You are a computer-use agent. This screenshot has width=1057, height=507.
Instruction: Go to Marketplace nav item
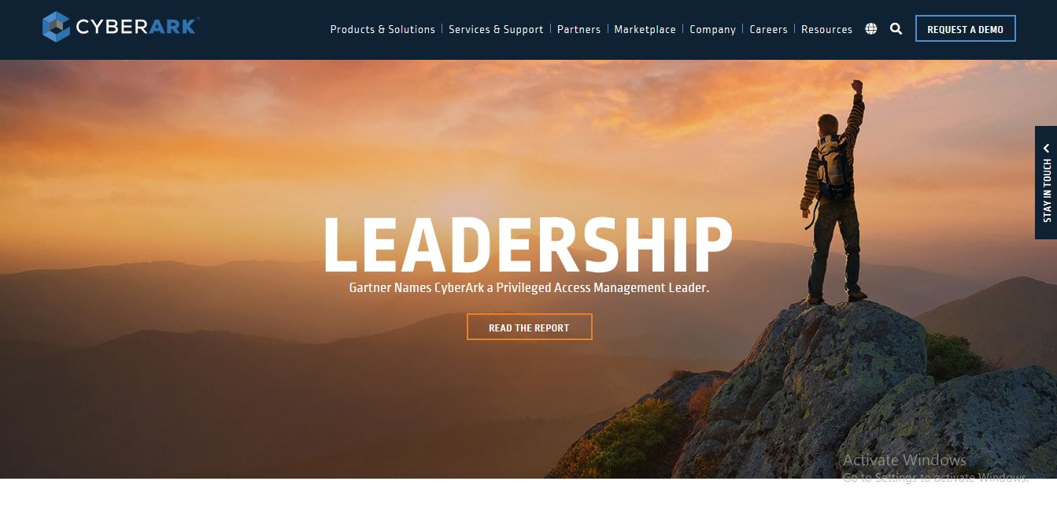(x=645, y=29)
